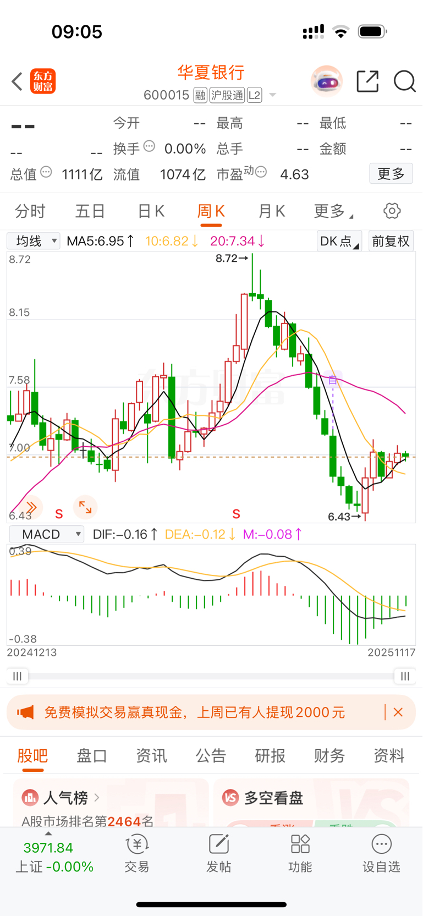
Task: Tap the info icon next to 总值
Action: pos(46,172)
